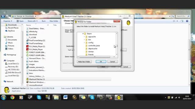Open the Explorer help icon
This screenshot has height=109, width=195.
(x=187, y=21)
